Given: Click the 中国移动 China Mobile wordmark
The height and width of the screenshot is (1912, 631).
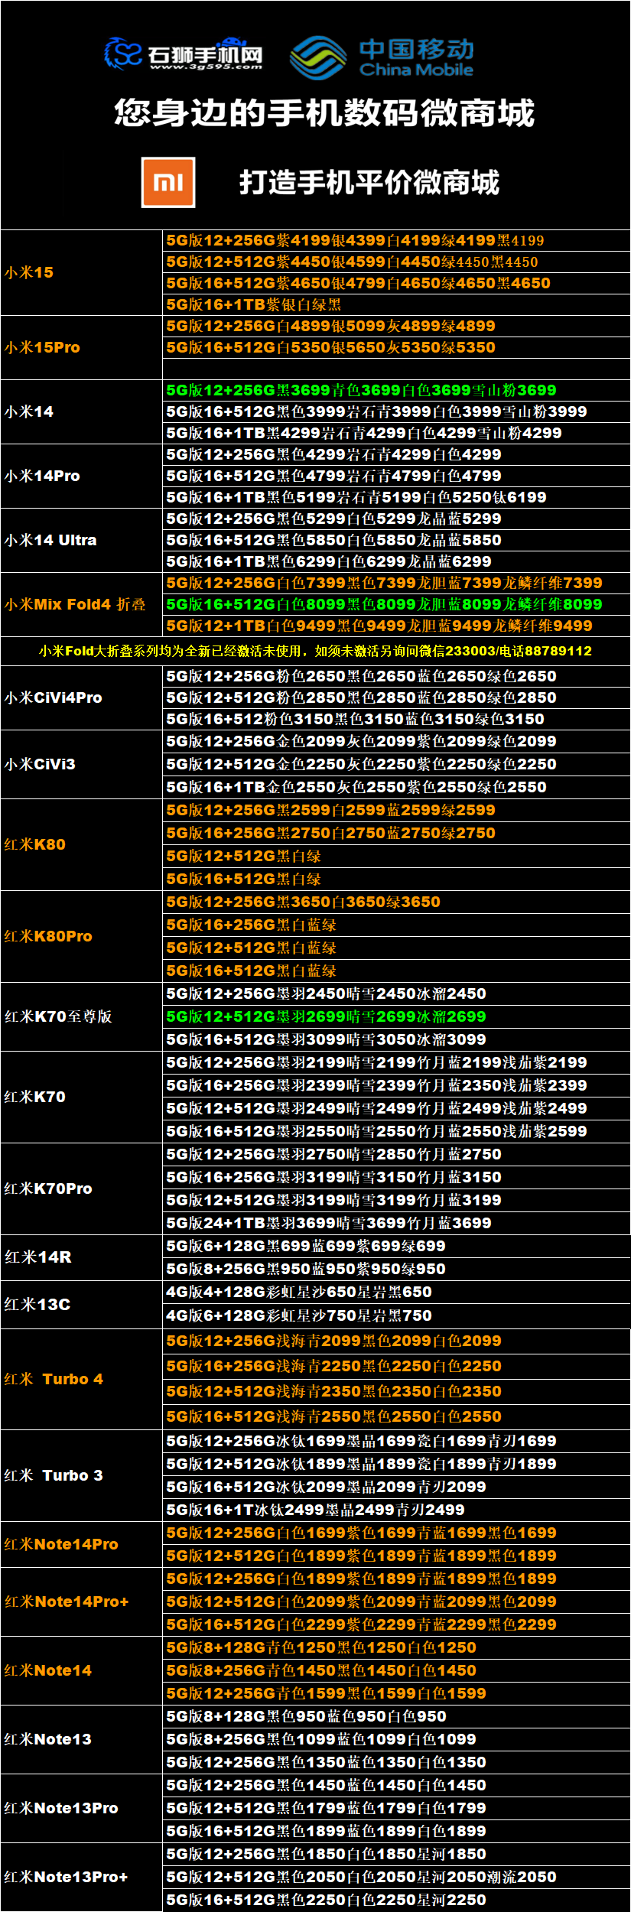Looking at the screenshot, I should [417, 57].
